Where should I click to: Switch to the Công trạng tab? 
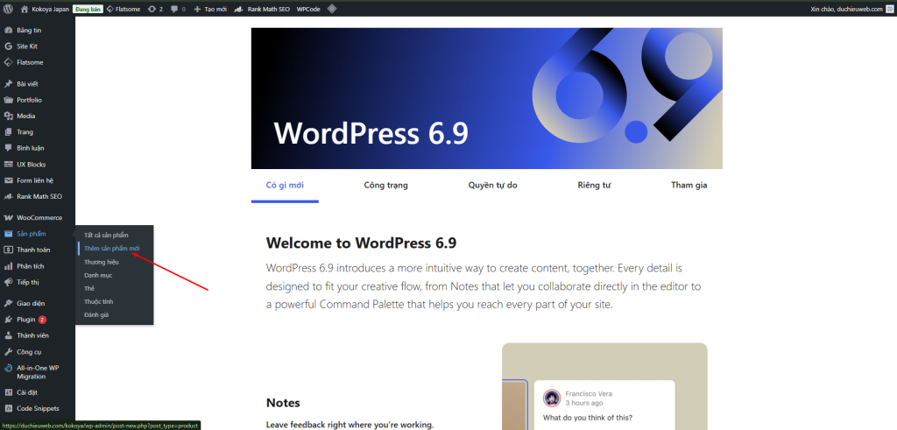coord(385,186)
